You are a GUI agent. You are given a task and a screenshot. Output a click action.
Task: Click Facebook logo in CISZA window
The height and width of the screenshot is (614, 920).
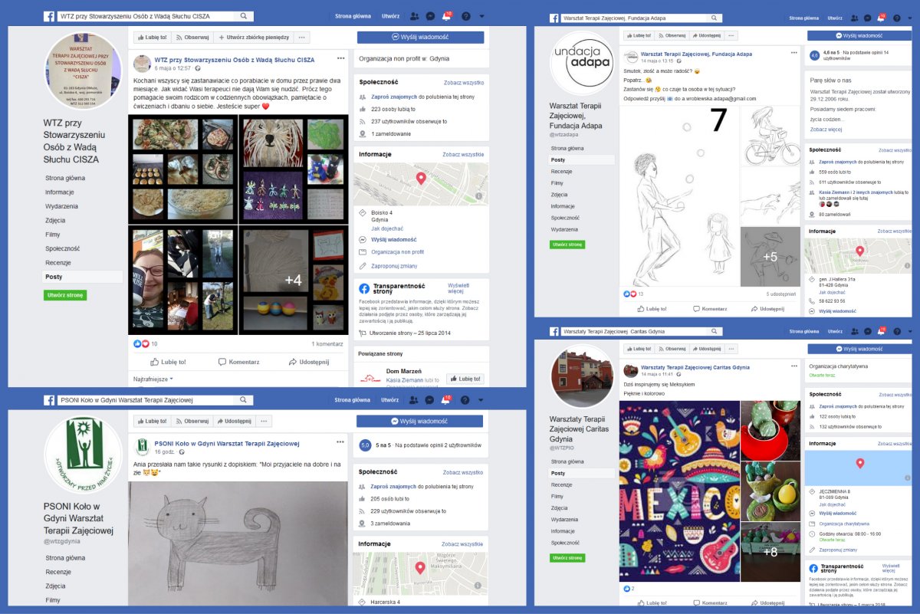click(48, 16)
